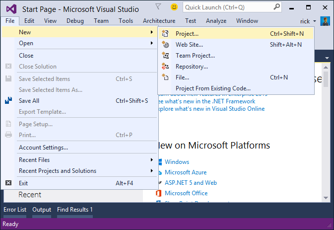334x230 pixels.
Task: Click the Page Setup icon
Action: [x=8, y=124]
